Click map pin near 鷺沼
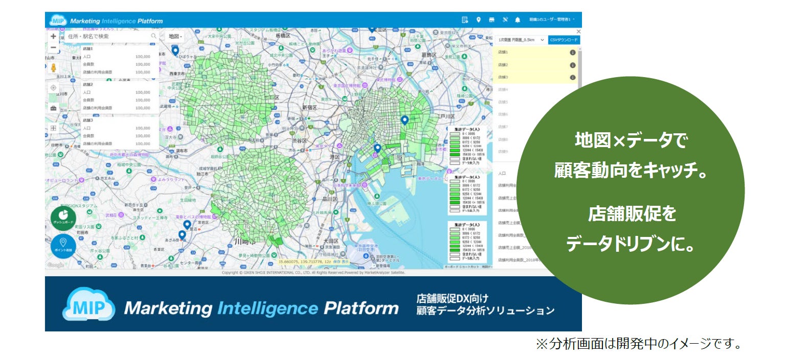Screen dimensions: 785x359 pyautogui.click(x=187, y=225)
